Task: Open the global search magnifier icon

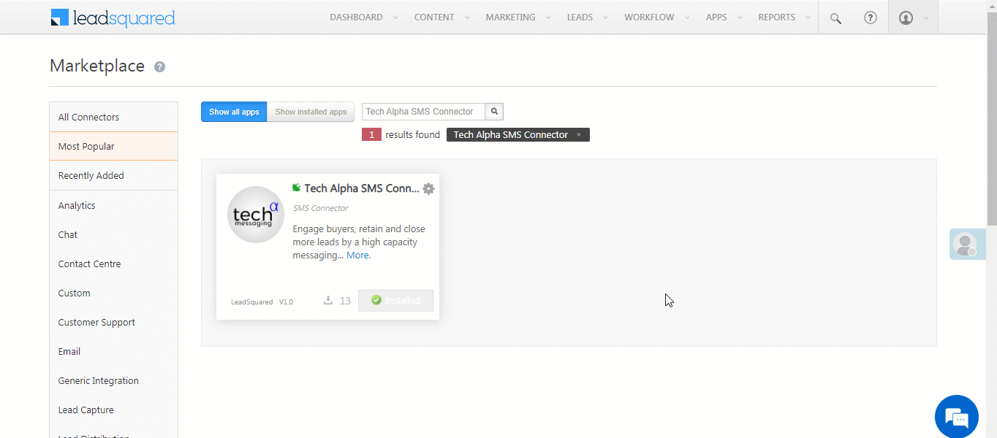Action: (x=835, y=18)
